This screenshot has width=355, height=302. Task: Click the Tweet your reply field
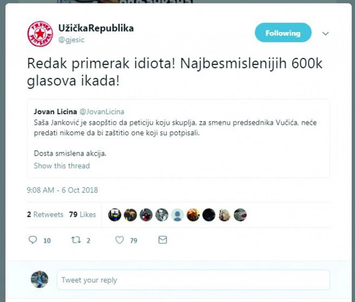tap(193, 280)
